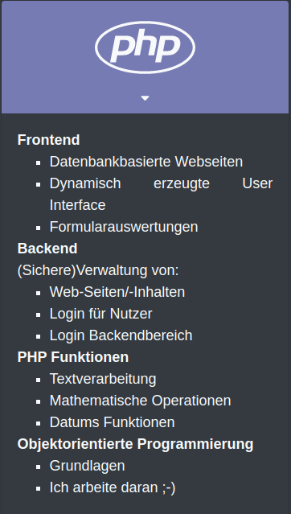Click the PHP logo in the header
The image size is (291, 514).
click(145, 47)
